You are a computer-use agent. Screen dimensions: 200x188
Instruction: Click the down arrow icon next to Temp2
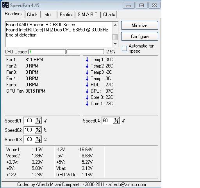click(87, 66)
